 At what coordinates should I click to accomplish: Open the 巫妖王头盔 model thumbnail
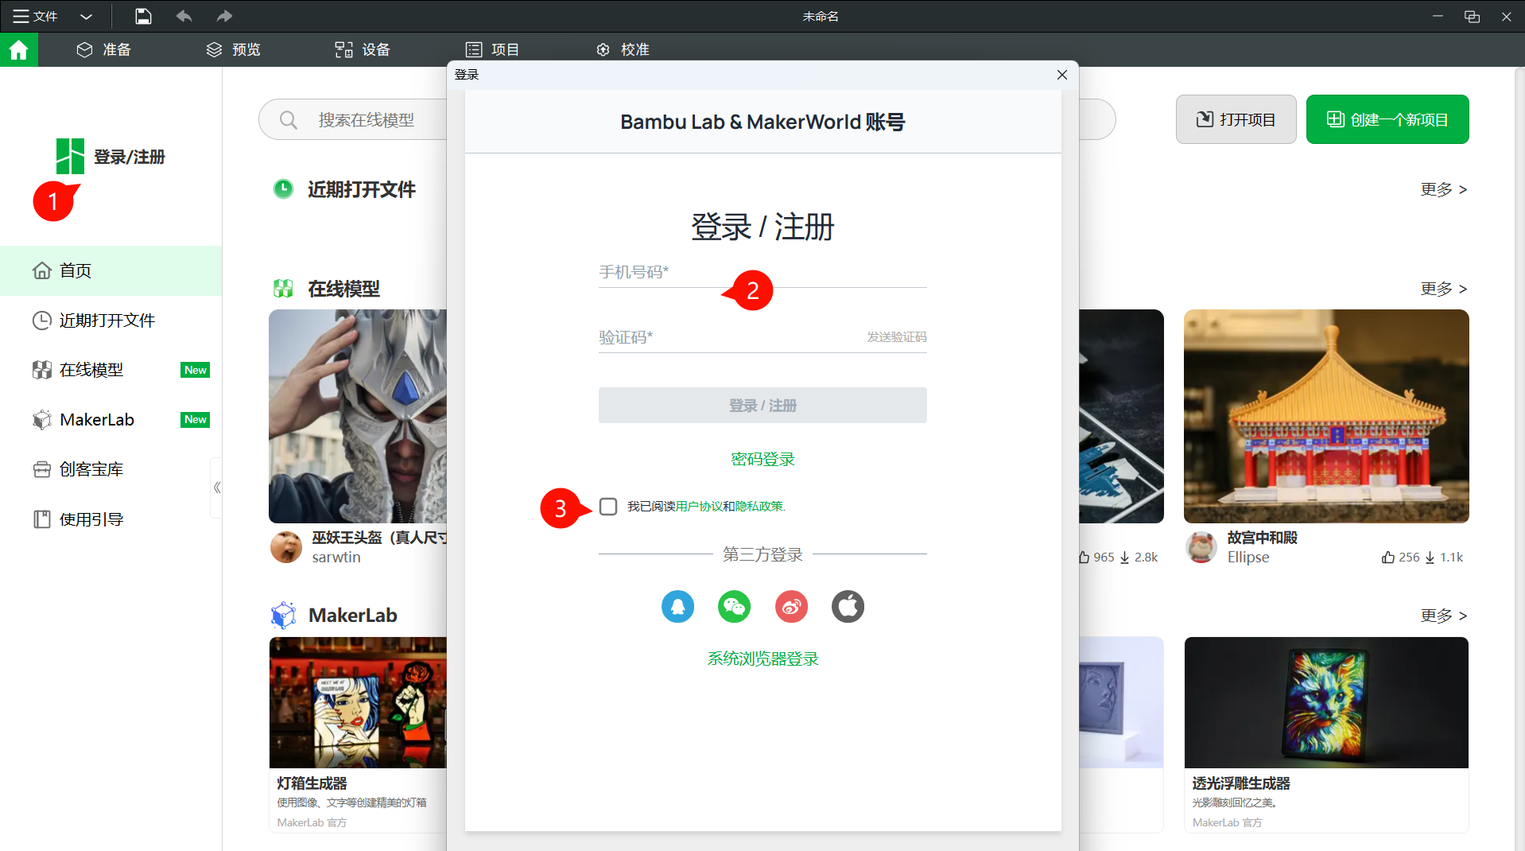(x=358, y=416)
